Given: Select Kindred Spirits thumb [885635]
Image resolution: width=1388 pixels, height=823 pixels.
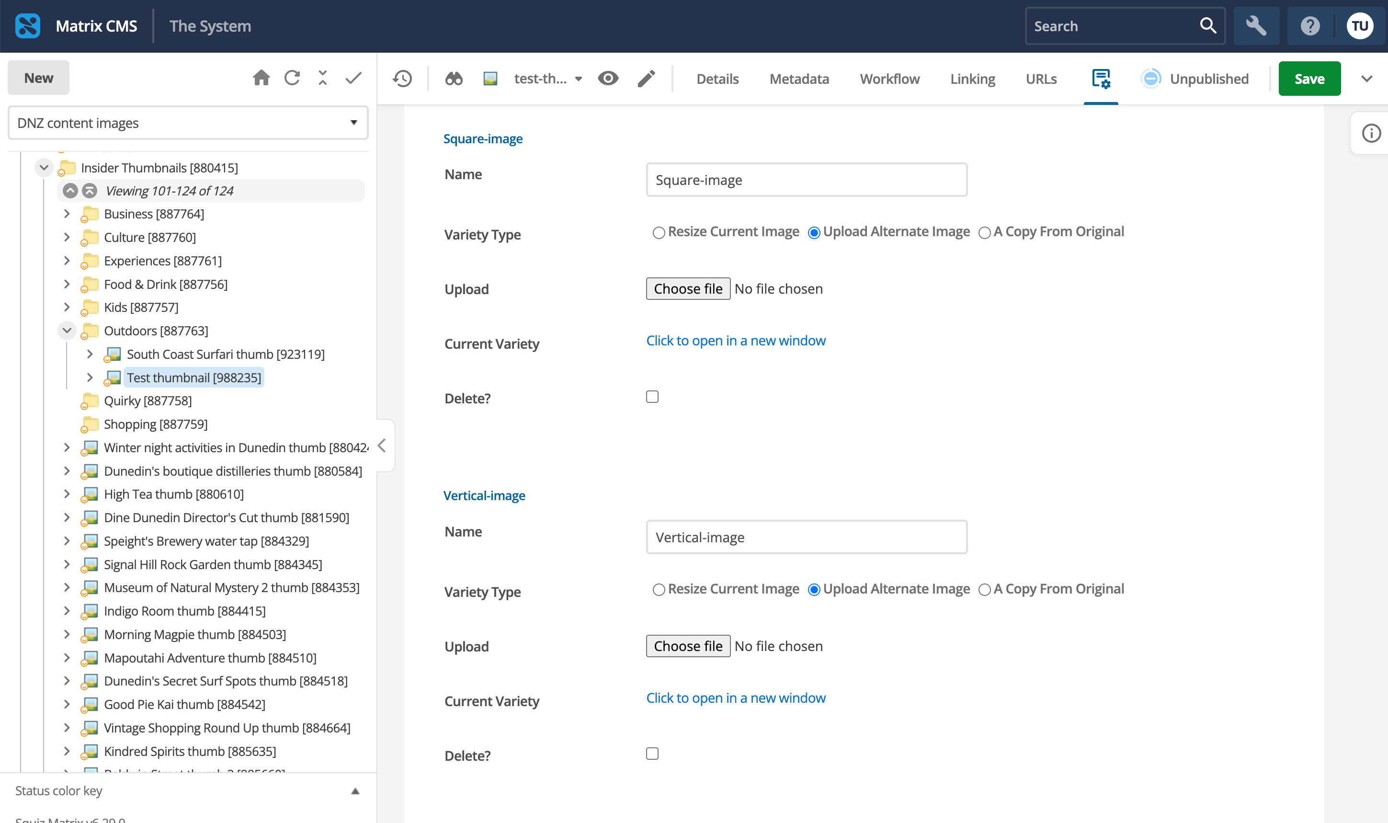Looking at the screenshot, I should tap(190, 752).
